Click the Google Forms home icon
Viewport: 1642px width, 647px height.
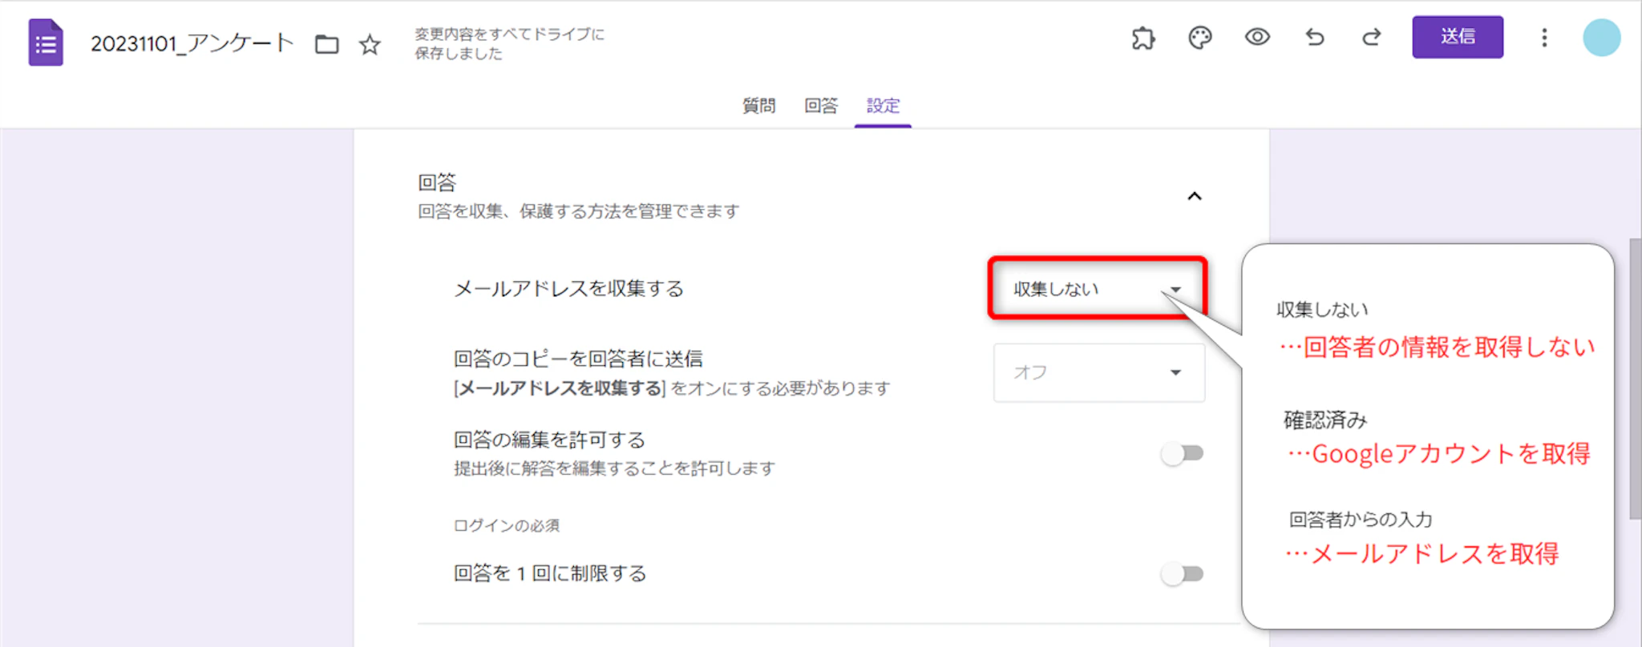[x=46, y=43]
